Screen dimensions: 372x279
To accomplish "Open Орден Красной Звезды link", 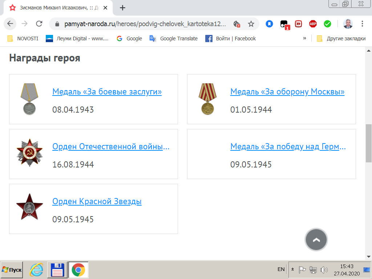I will [x=97, y=201].
